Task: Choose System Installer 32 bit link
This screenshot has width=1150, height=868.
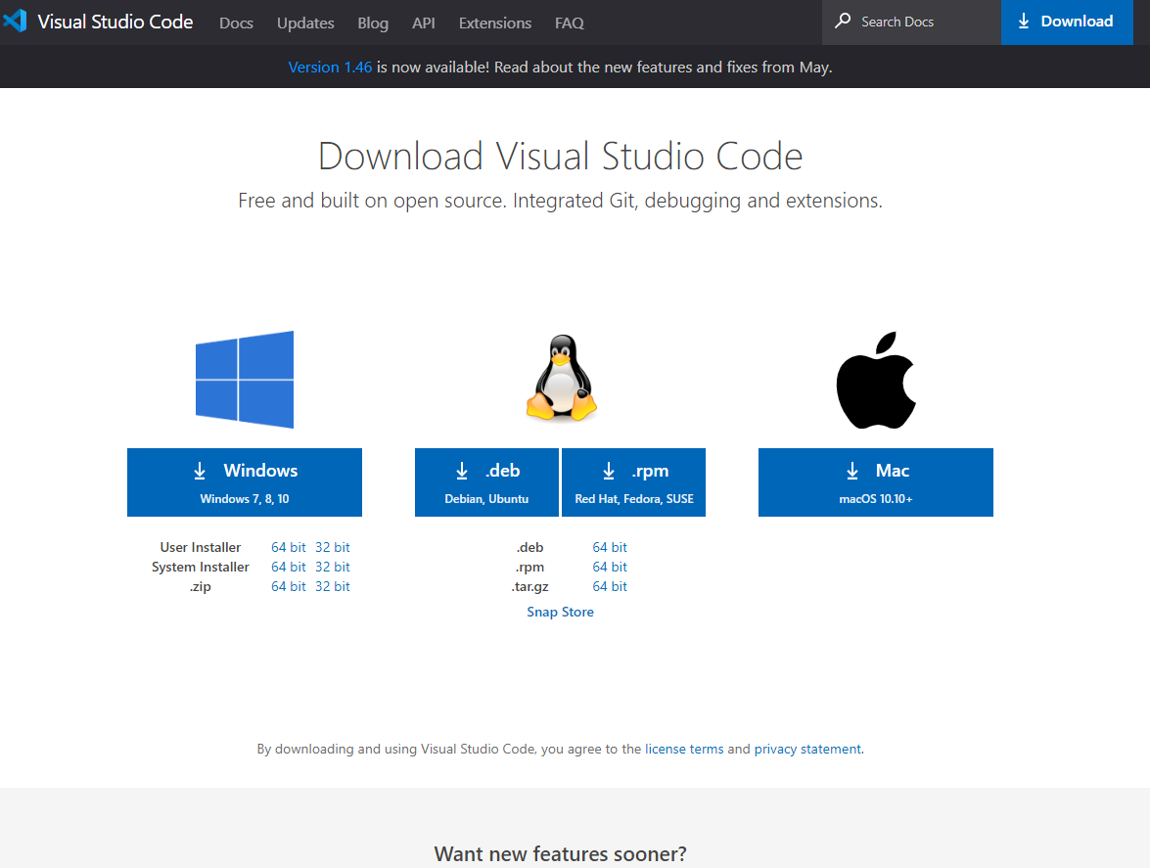Action: tap(332, 567)
